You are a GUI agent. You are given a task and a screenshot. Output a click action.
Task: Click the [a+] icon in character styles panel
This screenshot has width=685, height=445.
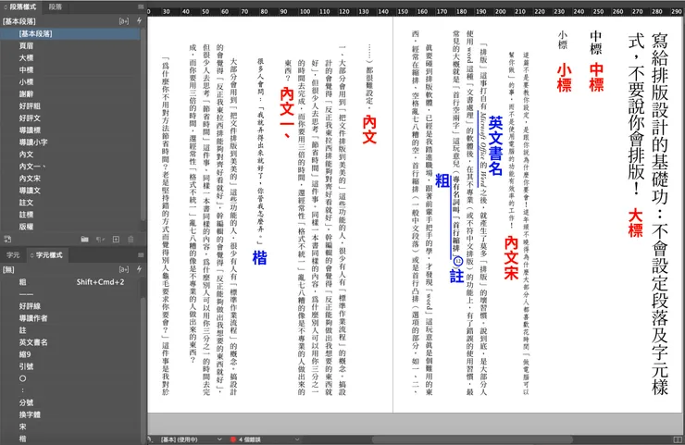[x=124, y=269]
